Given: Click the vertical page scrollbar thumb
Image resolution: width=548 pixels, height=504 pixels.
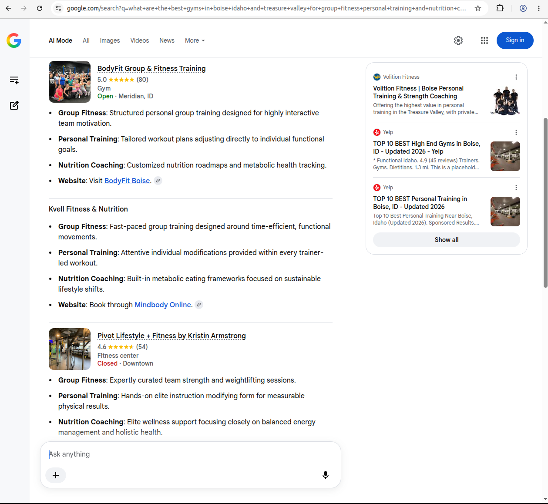Looking at the screenshot, I should point(545,202).
